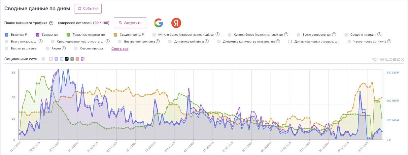The width and height of the screenshot is (408, 155).
Task: Select the YouTube social network icon
Action: pos(77,59)
